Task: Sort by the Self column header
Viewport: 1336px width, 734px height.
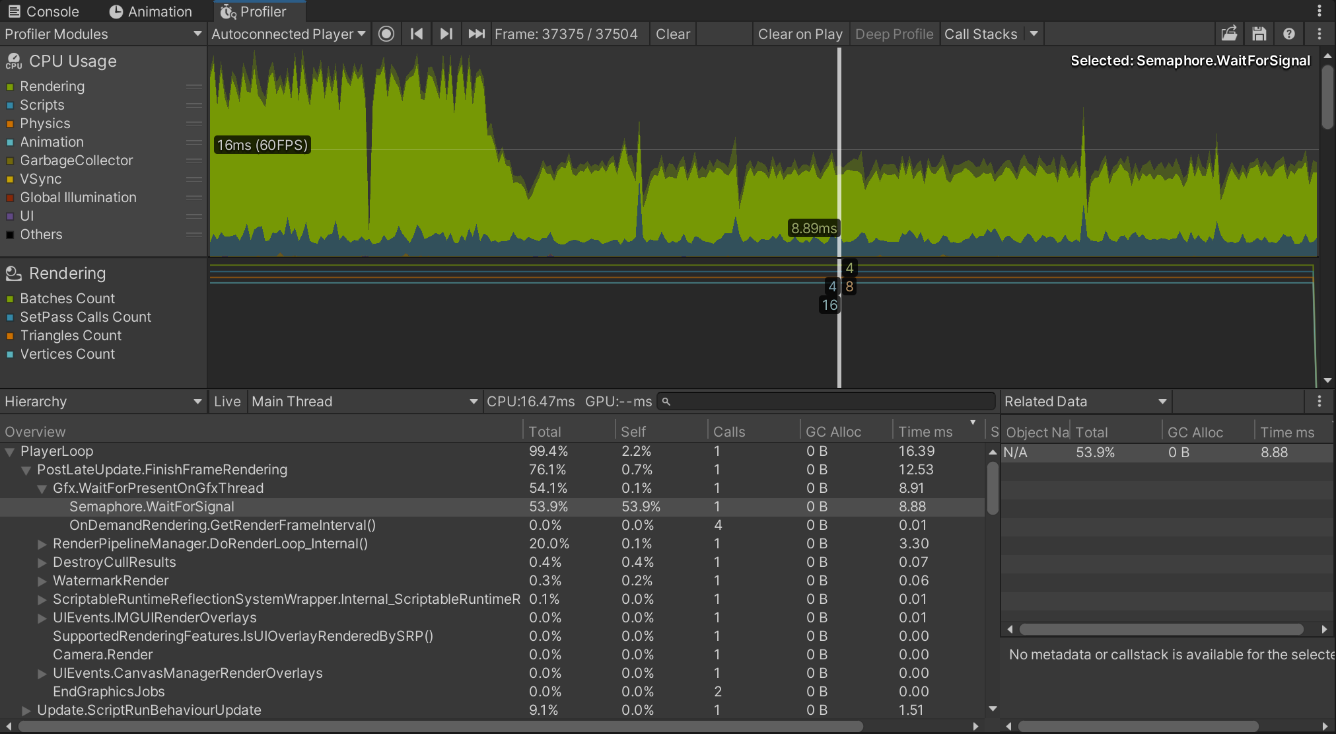Action: click(x=662, y=431)
